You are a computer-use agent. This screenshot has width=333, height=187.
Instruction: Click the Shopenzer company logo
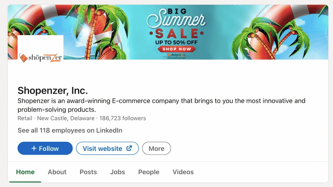tap(40, 49)
